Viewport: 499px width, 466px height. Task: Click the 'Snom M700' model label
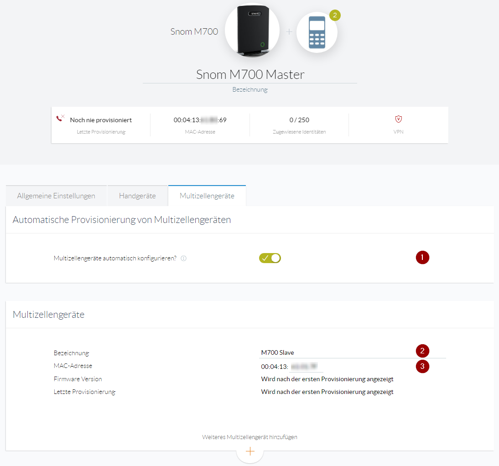pyautogui.click(x=194, y=31)
